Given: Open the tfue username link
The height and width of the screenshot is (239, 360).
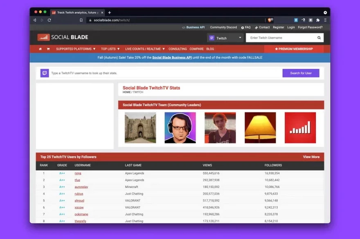Looking at the screenshot, I should click(77, 180).
